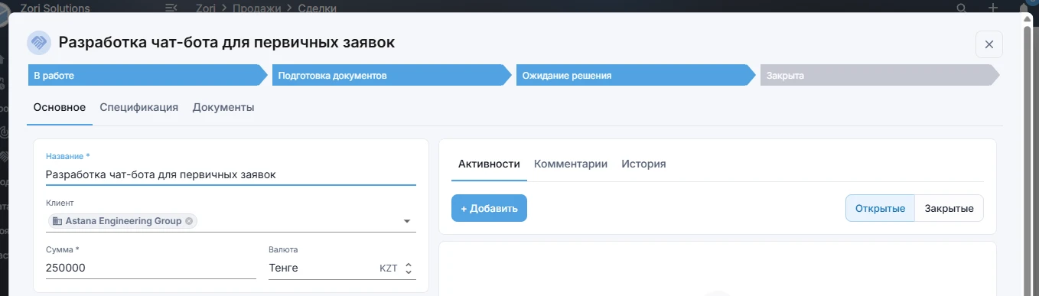Viewport: 1039px width, 296px height.
Task: Click the "Сделки" breadcrumb
Action: pyautogui.click(x=318, y=8)
